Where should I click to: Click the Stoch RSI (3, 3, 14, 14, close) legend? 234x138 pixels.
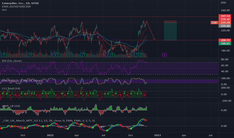point(22,81)
